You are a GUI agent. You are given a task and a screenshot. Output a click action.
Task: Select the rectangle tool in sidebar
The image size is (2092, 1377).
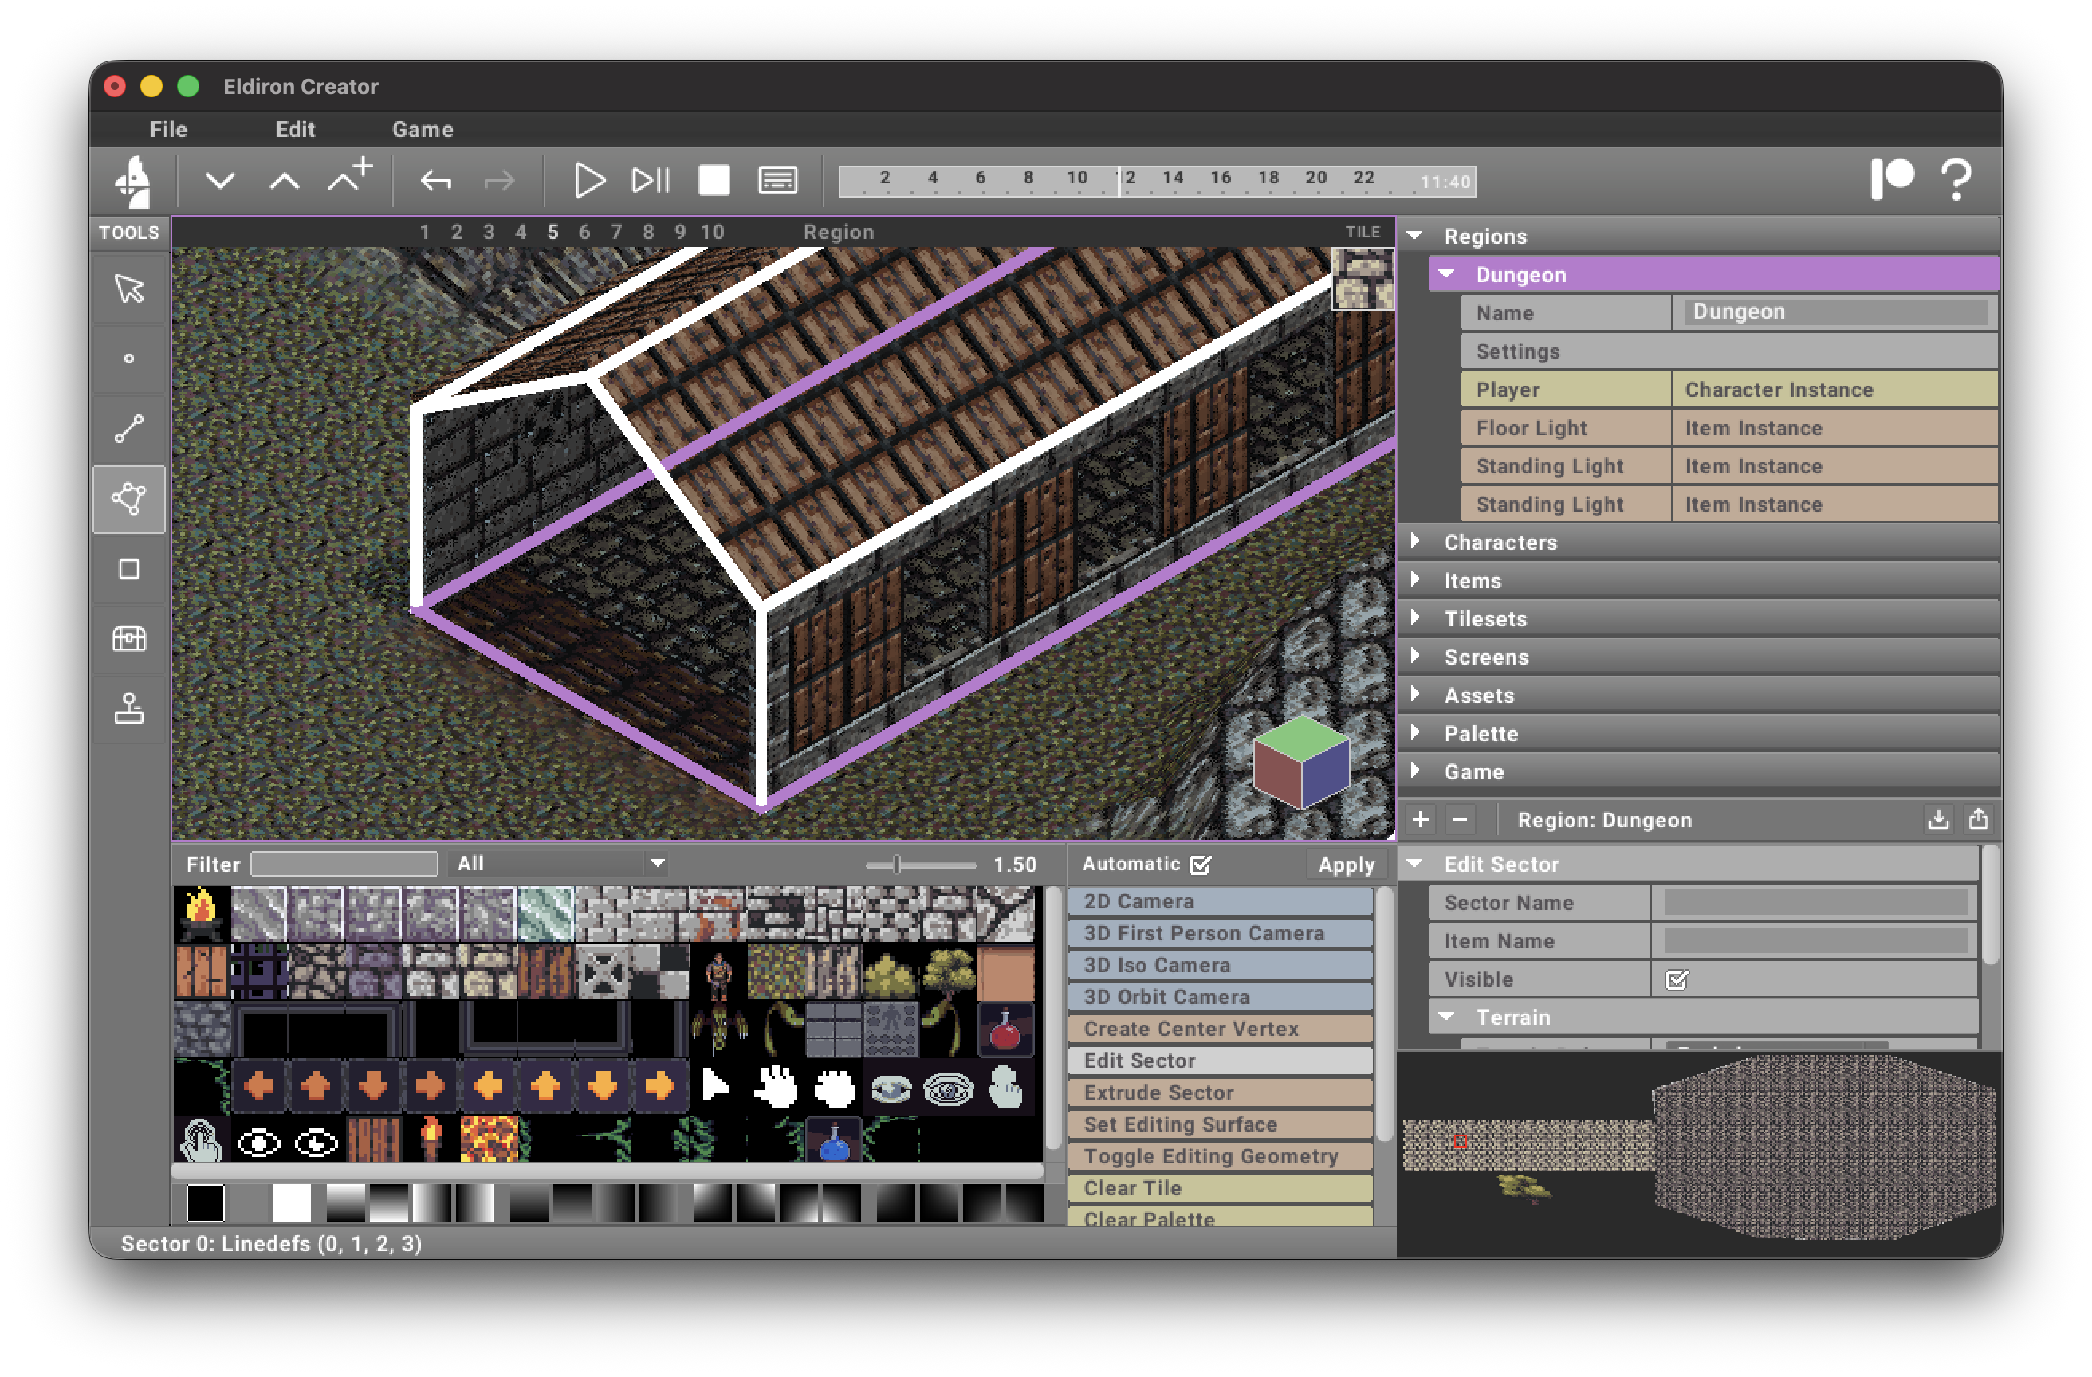[x=129, y=570]
